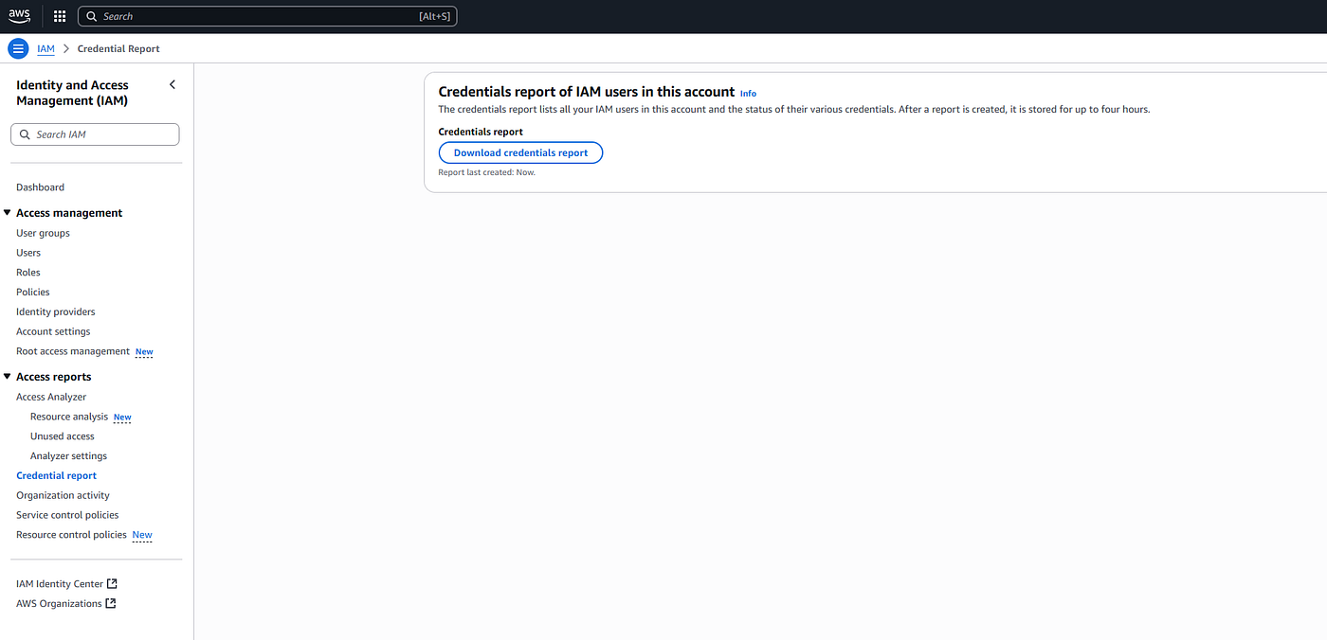Click the top AWS search box

267,16
